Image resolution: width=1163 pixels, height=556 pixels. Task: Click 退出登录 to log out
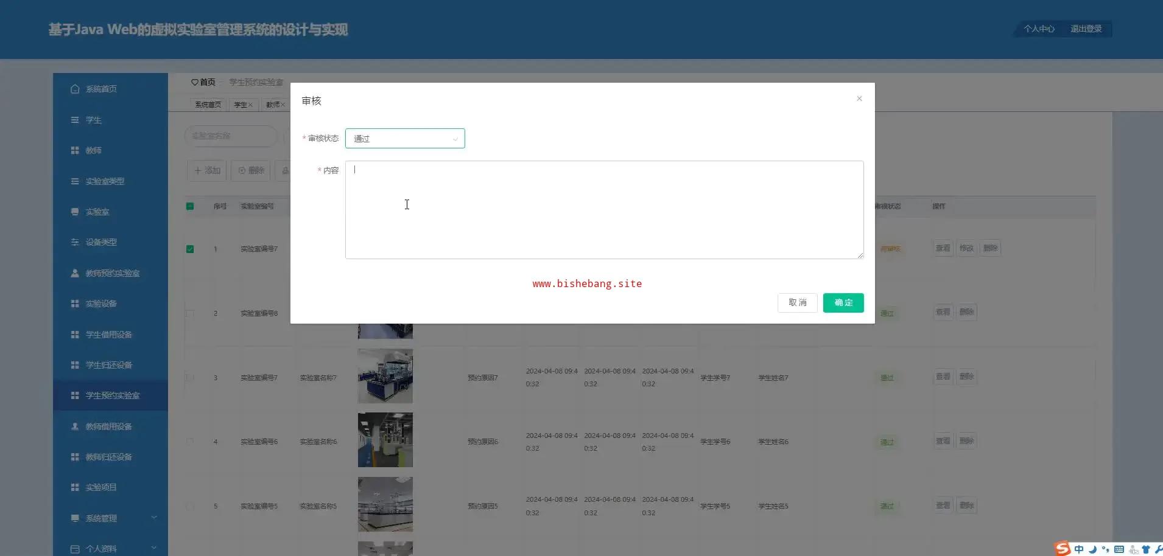pyautogui.click(x=1086, y=29)
